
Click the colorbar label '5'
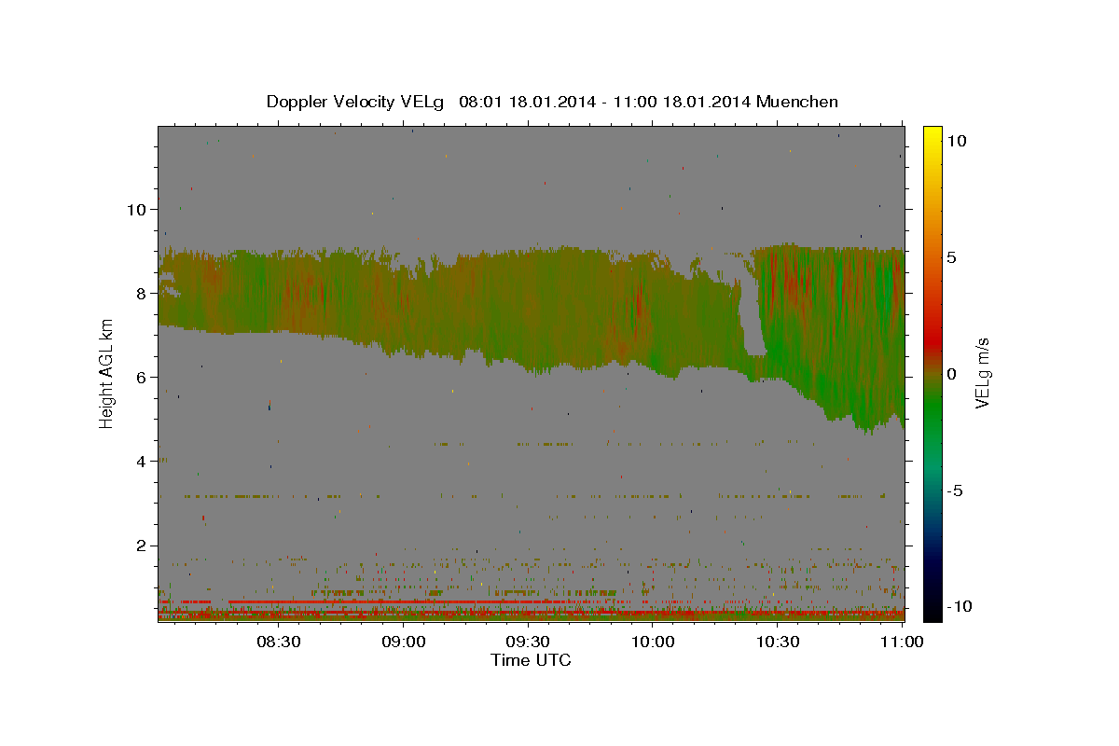click(x=951, y=257)
